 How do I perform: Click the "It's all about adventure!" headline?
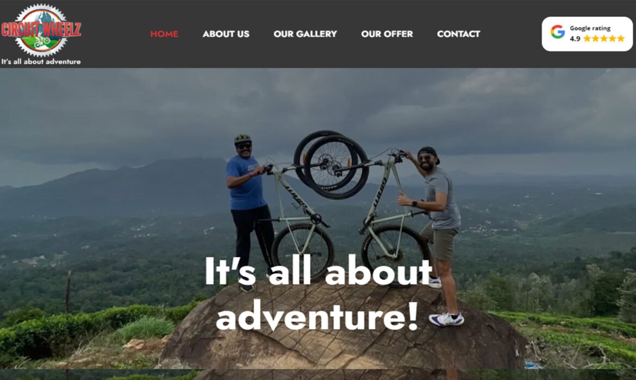(319, 293)
